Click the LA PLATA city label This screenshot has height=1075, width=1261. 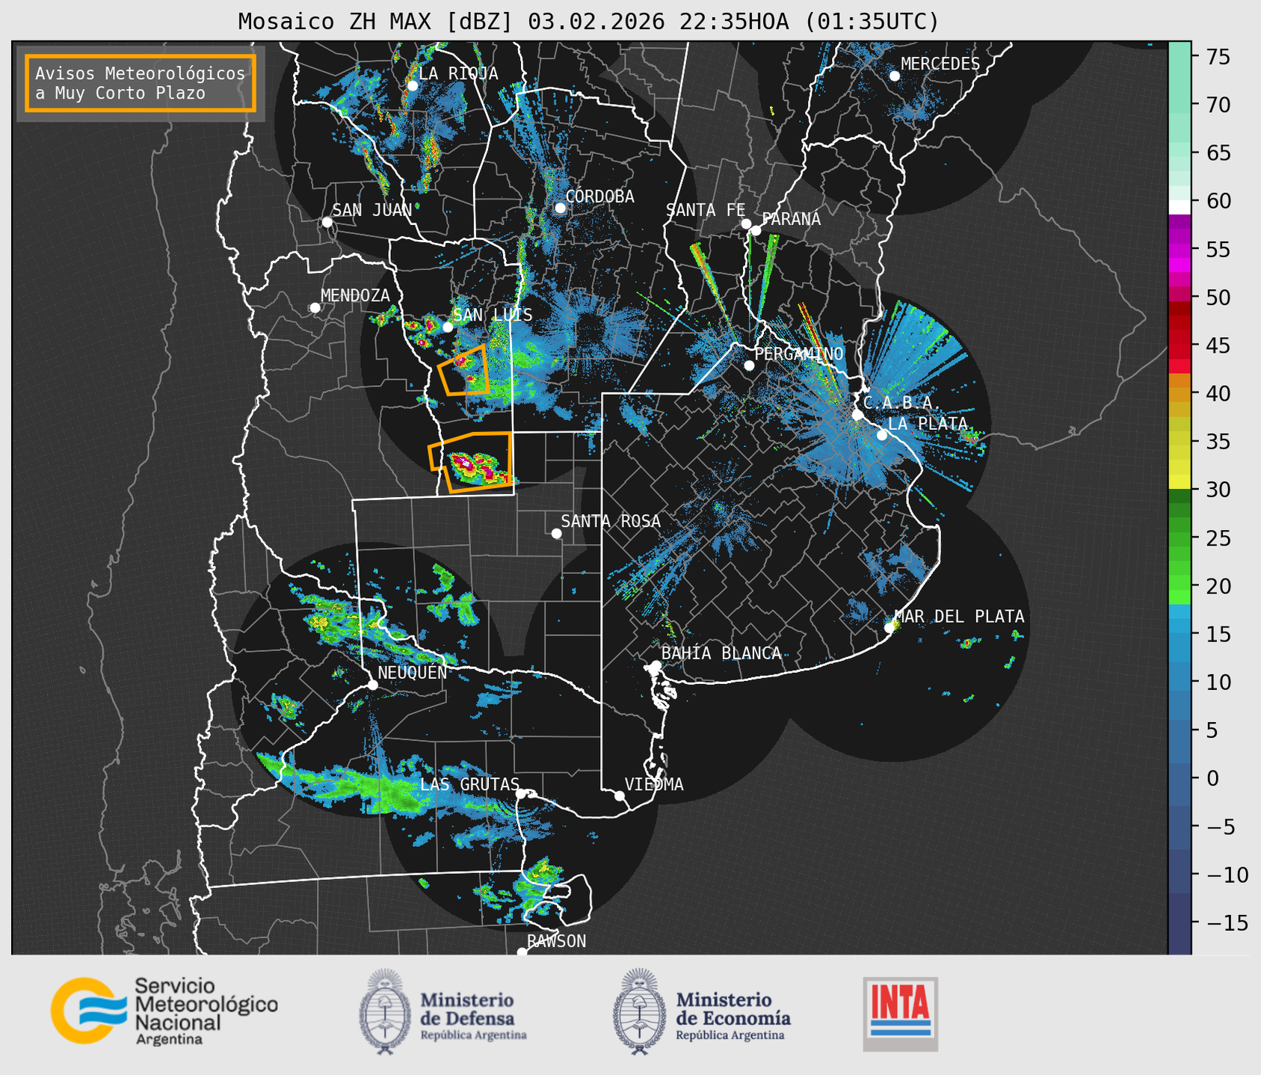[928, 423]
